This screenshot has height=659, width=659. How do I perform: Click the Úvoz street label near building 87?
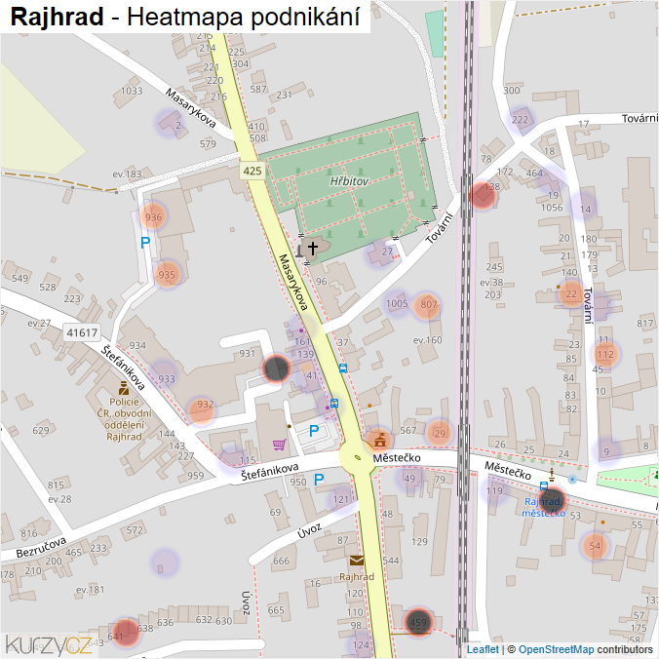pos(309,530)
